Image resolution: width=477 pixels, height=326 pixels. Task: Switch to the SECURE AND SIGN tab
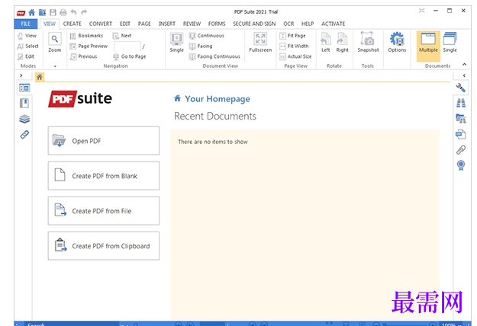[x=254, y=24]
